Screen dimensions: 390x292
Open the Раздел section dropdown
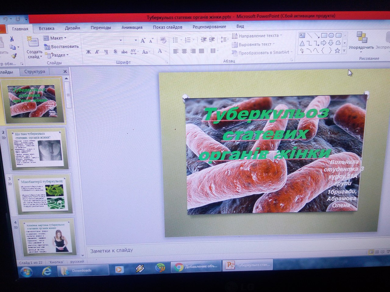(56, 55)
